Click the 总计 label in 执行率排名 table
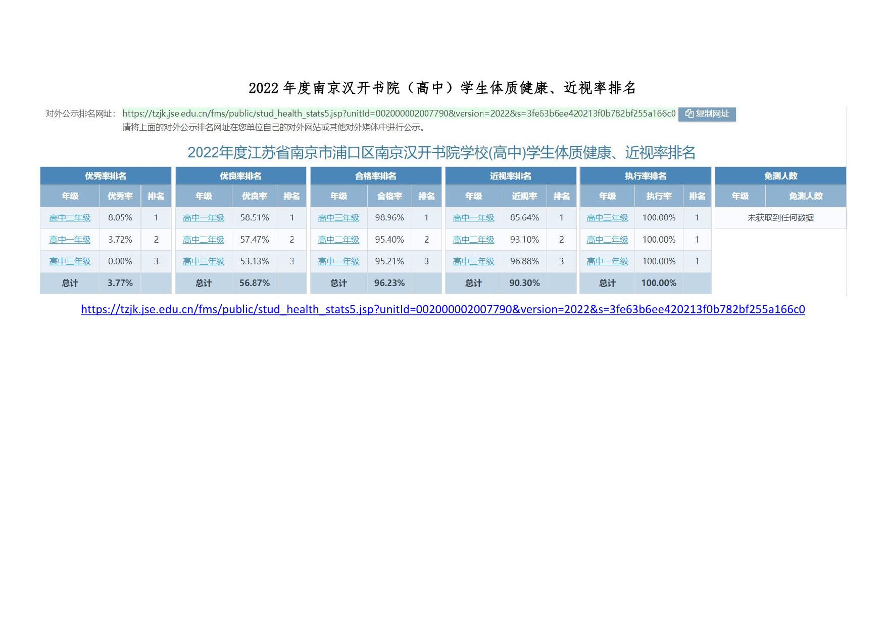Screen dimensions: 886x626 coord(607,283)
